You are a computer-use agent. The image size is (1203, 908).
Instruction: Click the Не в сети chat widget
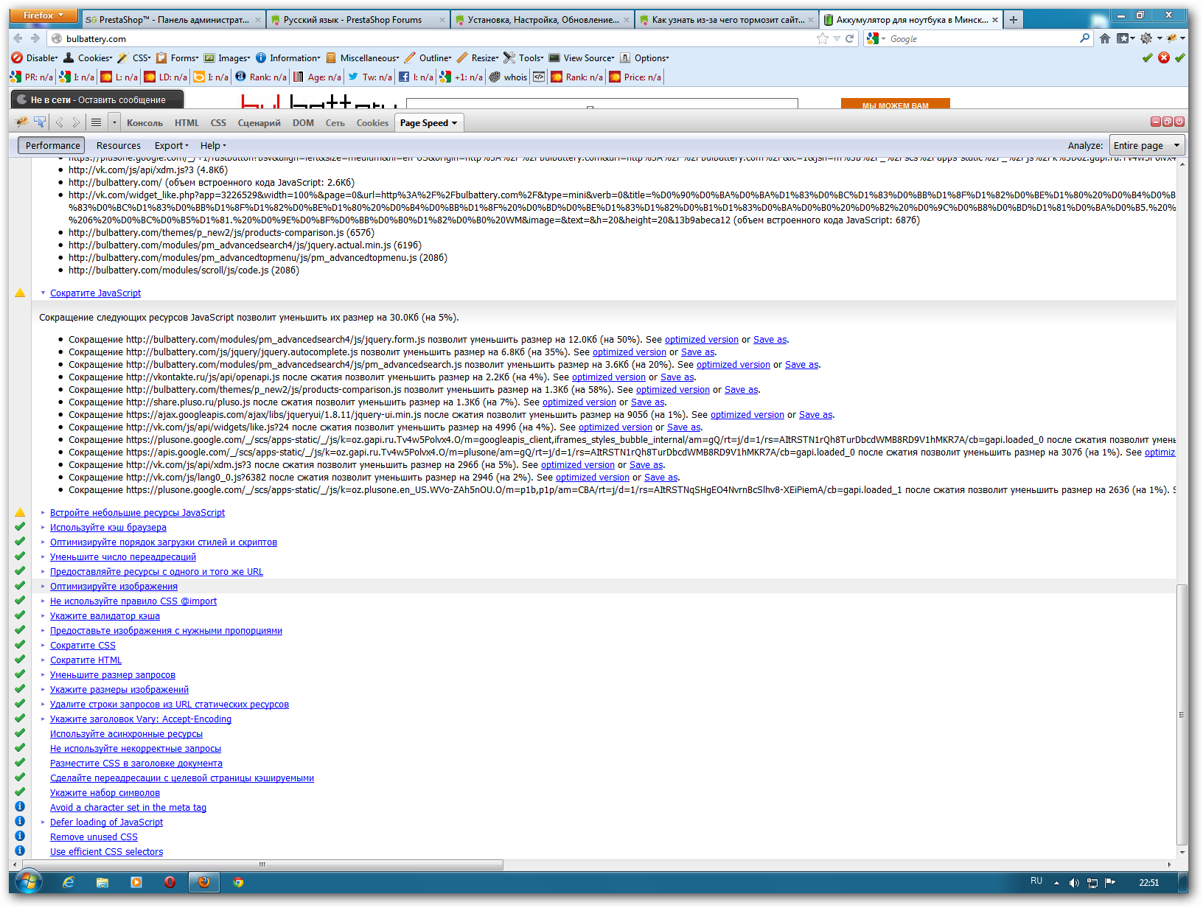(x=97, y=99)
